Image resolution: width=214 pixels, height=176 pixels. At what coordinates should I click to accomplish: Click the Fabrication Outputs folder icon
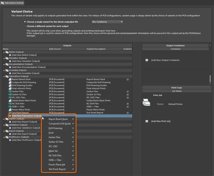[x=7, y=76]
